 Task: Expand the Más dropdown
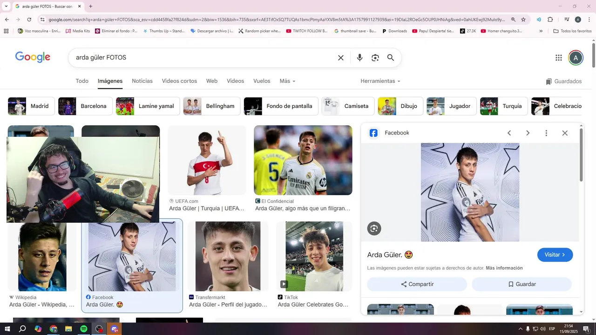(287, 81)
